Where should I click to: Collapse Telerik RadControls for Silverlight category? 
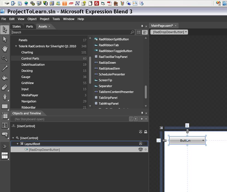coord(16,46)
